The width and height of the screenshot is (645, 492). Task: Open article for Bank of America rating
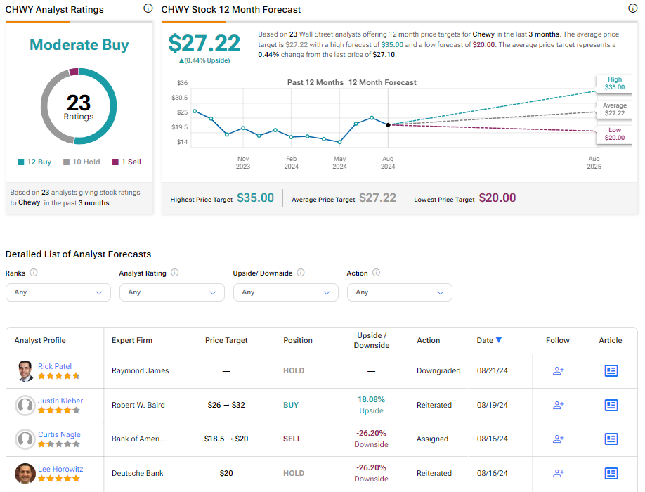(x=611, y=439)
